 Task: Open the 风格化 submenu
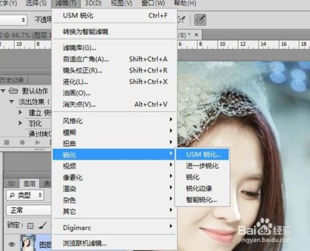(x=114, y=121)
